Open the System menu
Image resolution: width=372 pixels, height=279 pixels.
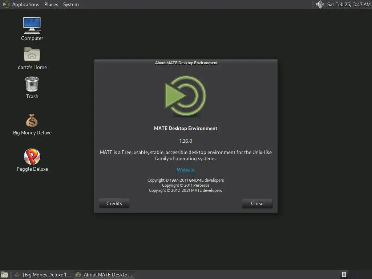[71, 4]
